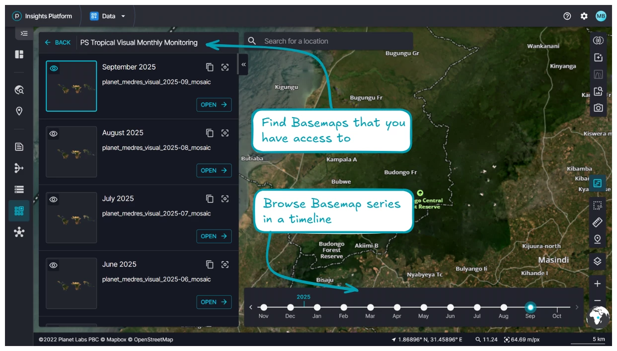Copy the June 2025 mosaic name

pyautogui.click(x=210, y=265)
